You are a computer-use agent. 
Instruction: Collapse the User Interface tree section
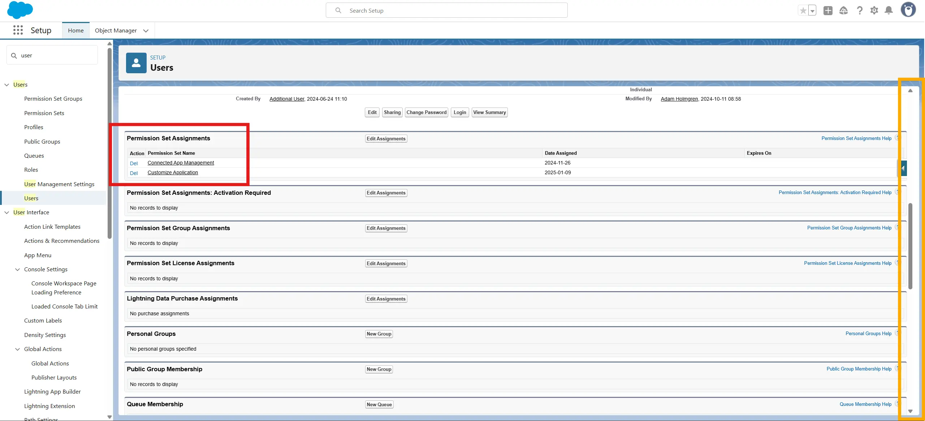[7, 212]
